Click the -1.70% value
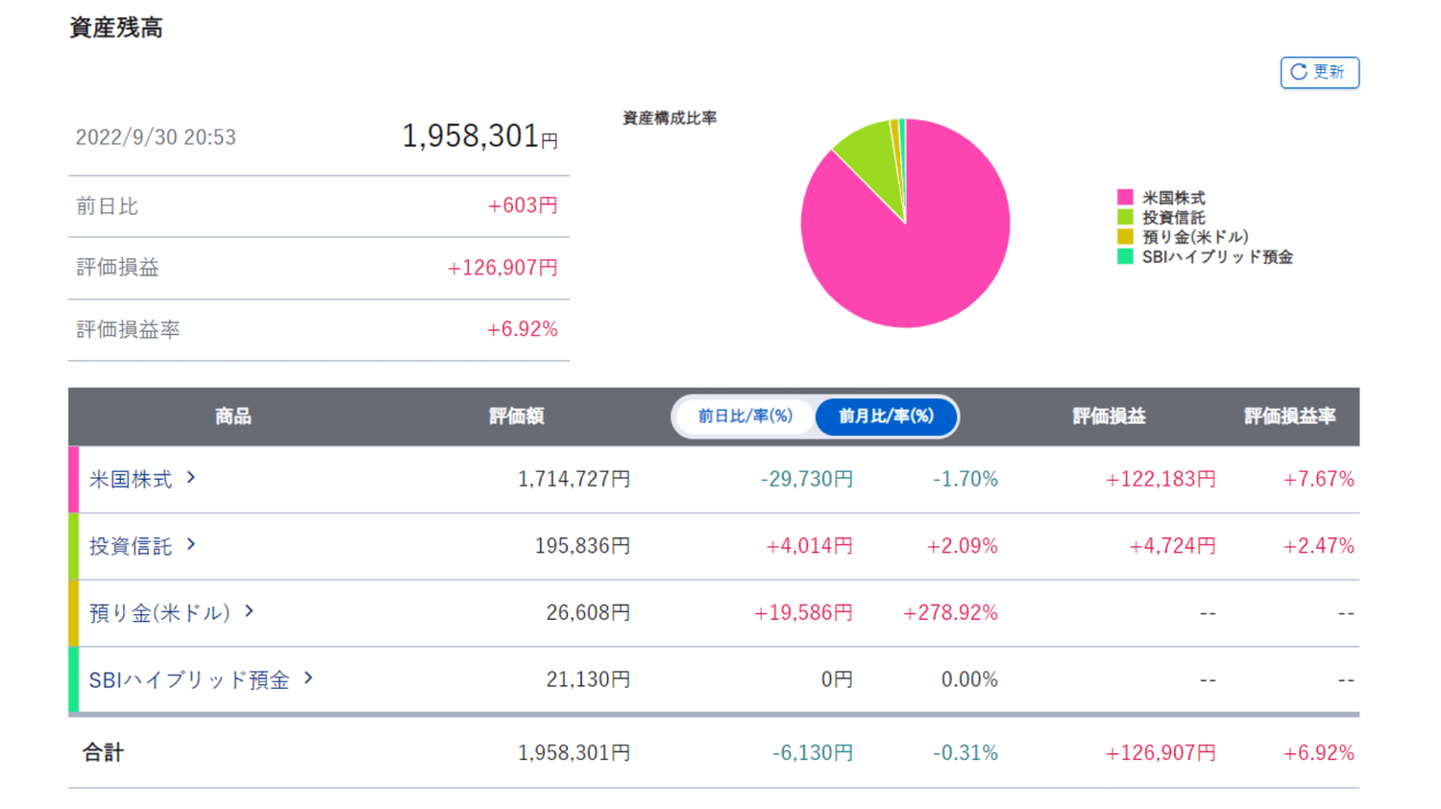 (965, 479)
